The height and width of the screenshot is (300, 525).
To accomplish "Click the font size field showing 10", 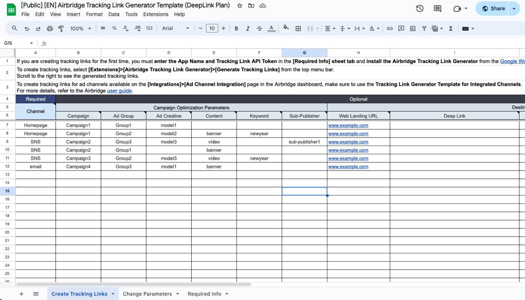I will [212, 28].
